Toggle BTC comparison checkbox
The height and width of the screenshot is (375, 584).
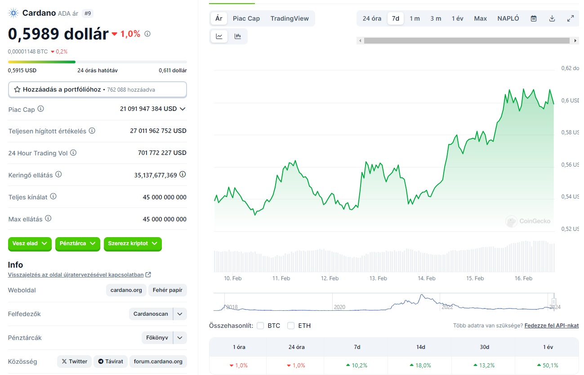tap(260, 326)
